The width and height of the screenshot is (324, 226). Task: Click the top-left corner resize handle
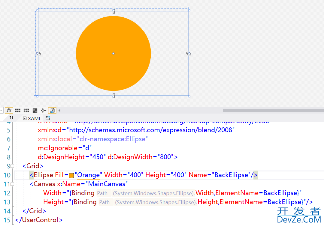(38, 10)
